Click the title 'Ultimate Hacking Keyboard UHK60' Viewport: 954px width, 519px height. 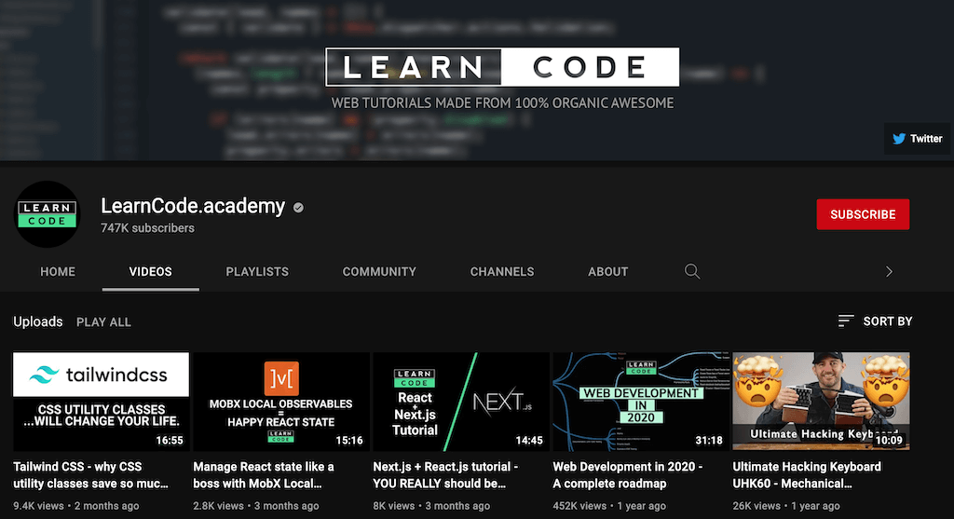pos(807,475)
